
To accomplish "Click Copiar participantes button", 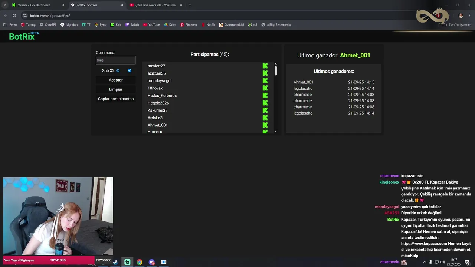I will coord(116,99).
